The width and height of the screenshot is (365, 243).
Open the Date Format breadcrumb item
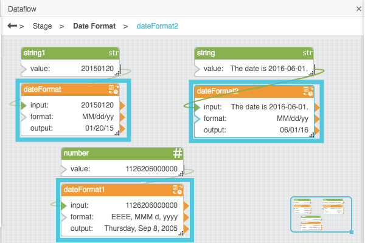94,26
